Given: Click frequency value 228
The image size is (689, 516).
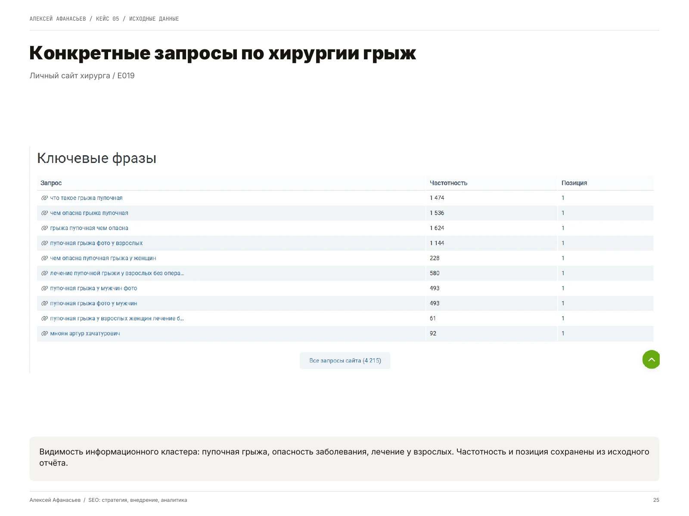Looking at the screenshot, I should pyautogui.click(x=435, y=258).
